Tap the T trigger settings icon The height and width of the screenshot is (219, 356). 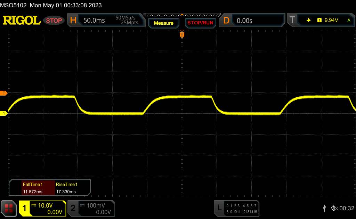click(x=292, y=21)
